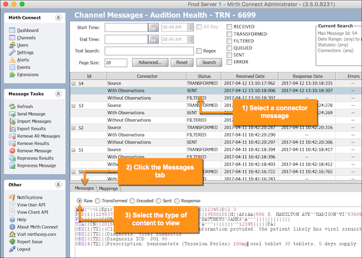Collapse the Message Tasks panel
This screenshot has width=362, height=258.
58,94
